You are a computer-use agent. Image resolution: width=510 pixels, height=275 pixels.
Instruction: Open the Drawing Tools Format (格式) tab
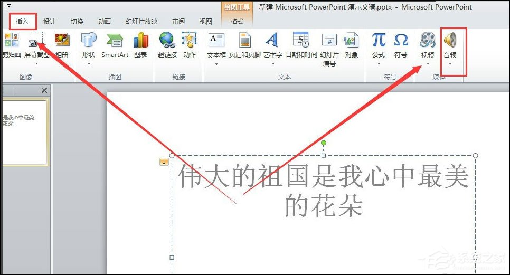click(x=237, y=22)
